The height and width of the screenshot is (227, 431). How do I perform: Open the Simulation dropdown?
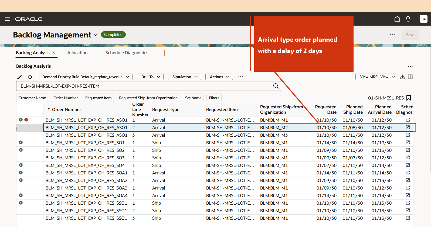[185, 77]
